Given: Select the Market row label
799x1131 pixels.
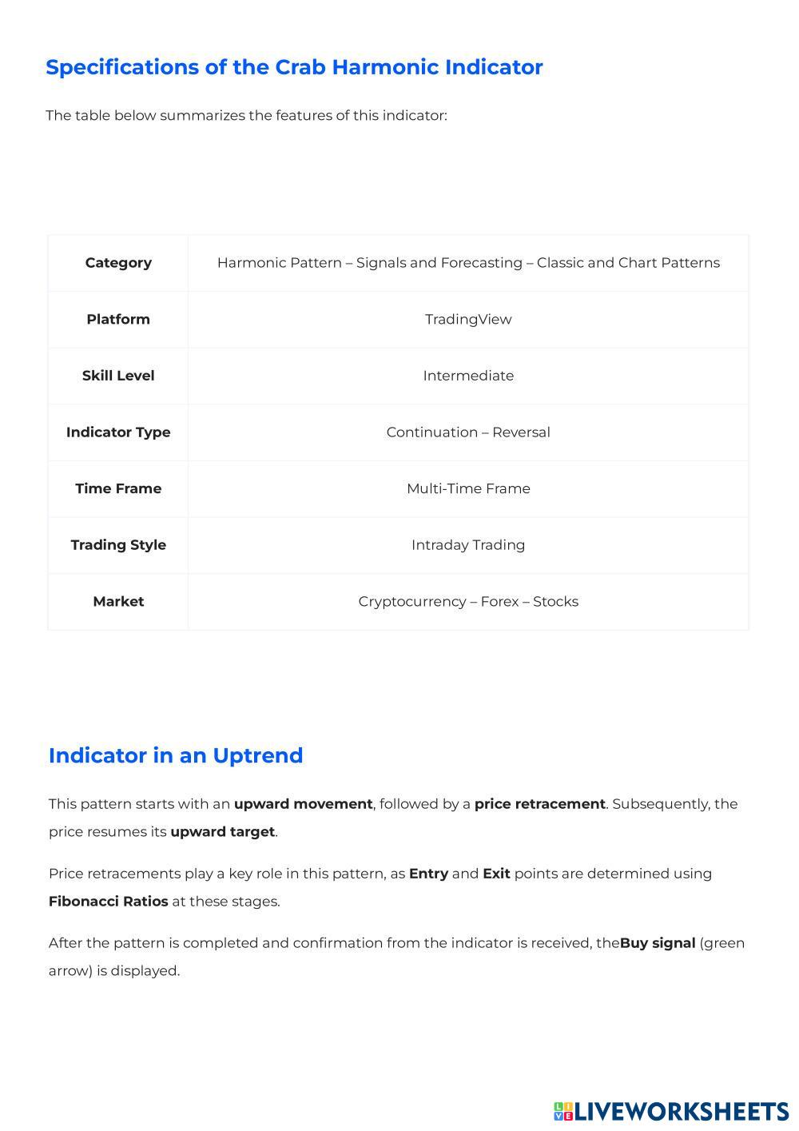Looking at the screenshot, I should click(118, 602).
